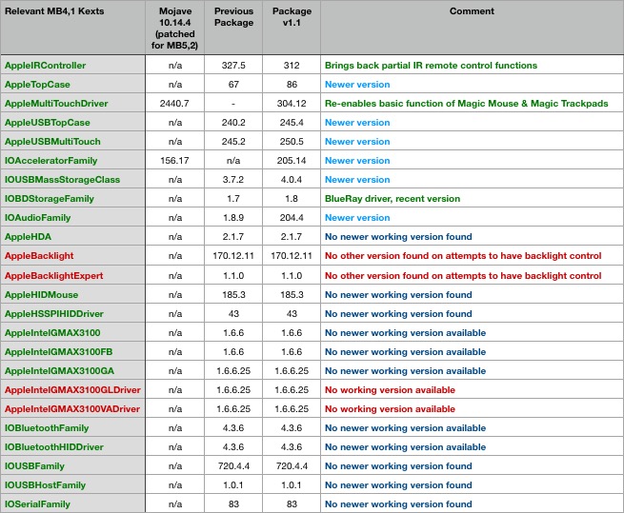Click the 'Brings back partial IR remote control functions' comment

point(431,66)
